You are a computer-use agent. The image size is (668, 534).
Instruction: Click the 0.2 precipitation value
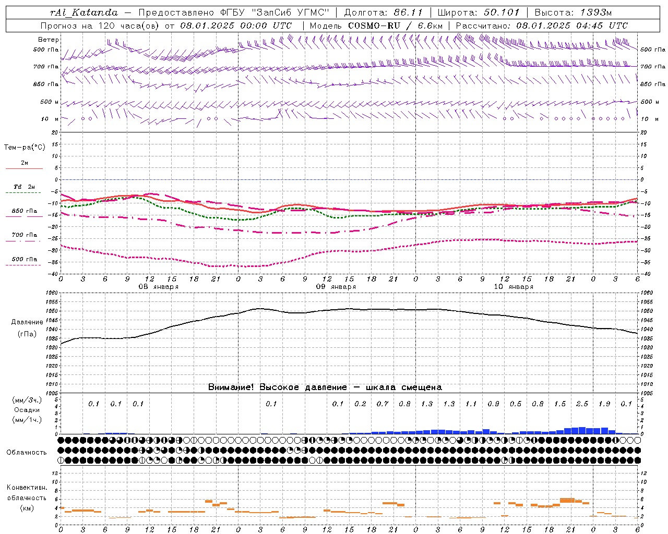[x=360, y=404]
